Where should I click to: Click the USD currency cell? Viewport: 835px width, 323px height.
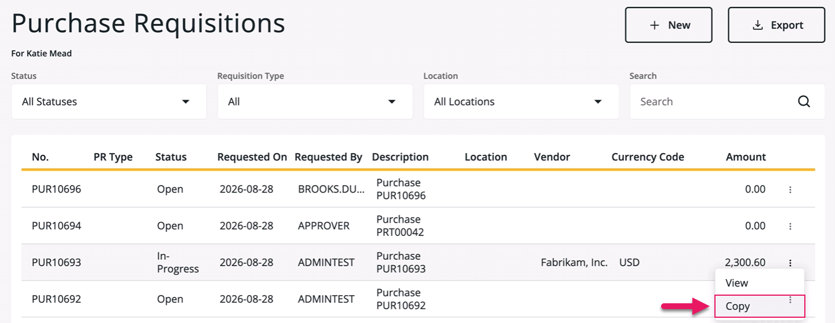coord(629,263)
